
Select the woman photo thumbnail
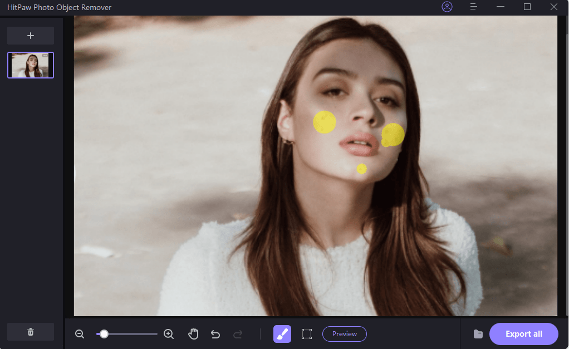pos(31,65)
